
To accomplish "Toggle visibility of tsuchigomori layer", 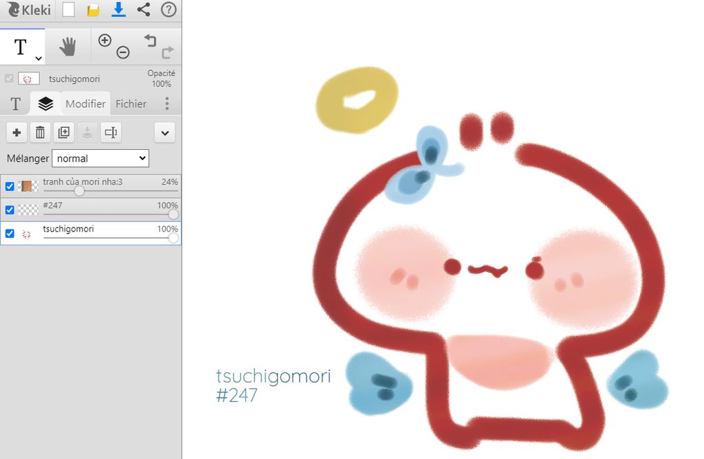I will click(10, 234).
